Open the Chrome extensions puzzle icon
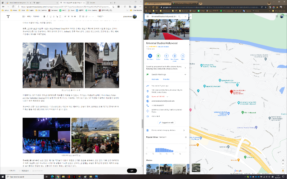The width and height of the screenshot is (287, 179). (x=277, y=7)
